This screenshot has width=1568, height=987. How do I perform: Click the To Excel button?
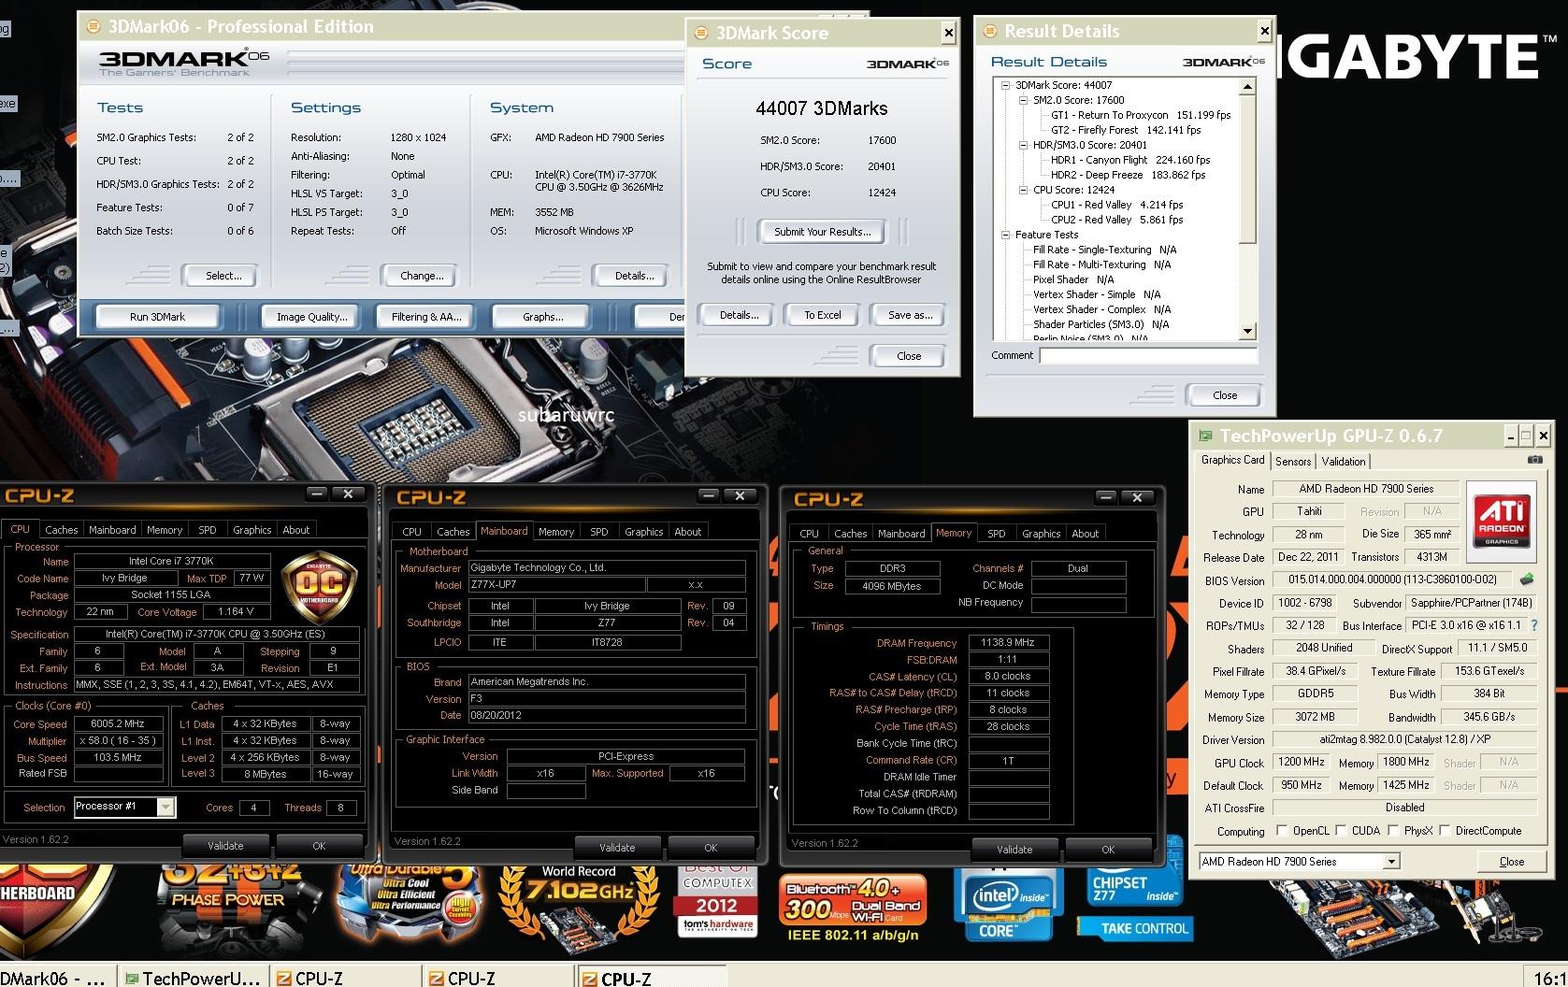823,315
